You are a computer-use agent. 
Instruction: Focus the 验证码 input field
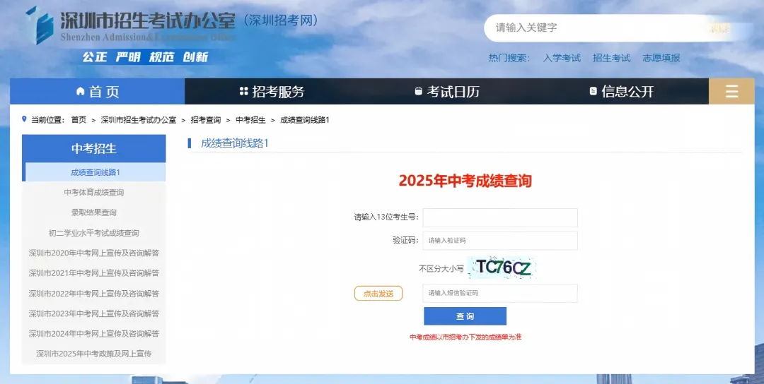[500, 241]
